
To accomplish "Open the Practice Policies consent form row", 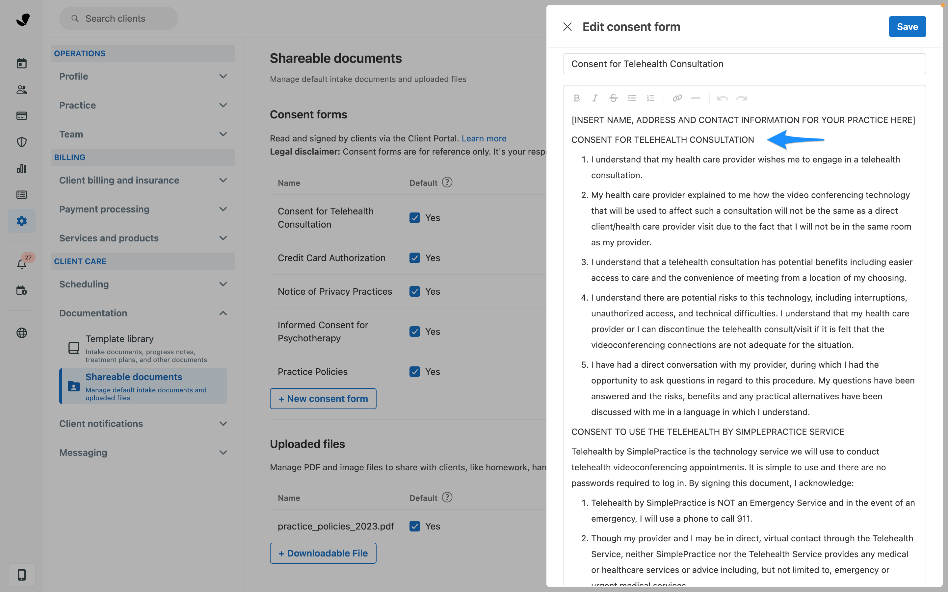I will click(x=408, y=372).
